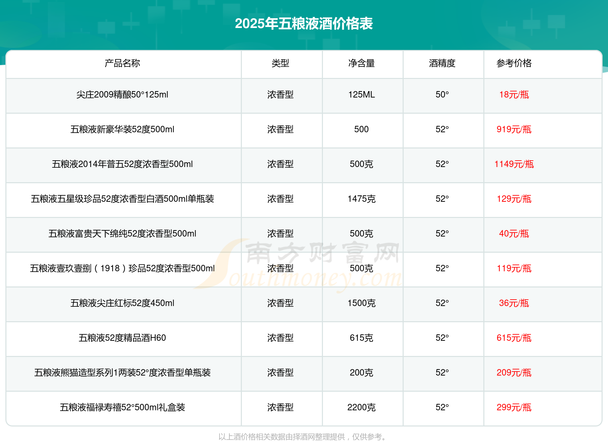This screenshot has height=442, width=608.
Task: Select the 产品名称 column header
Action: [x=122, y=63]
